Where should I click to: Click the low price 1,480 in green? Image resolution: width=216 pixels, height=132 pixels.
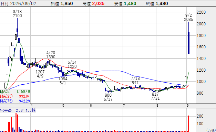pyautogui.click(x=130, y=3)
